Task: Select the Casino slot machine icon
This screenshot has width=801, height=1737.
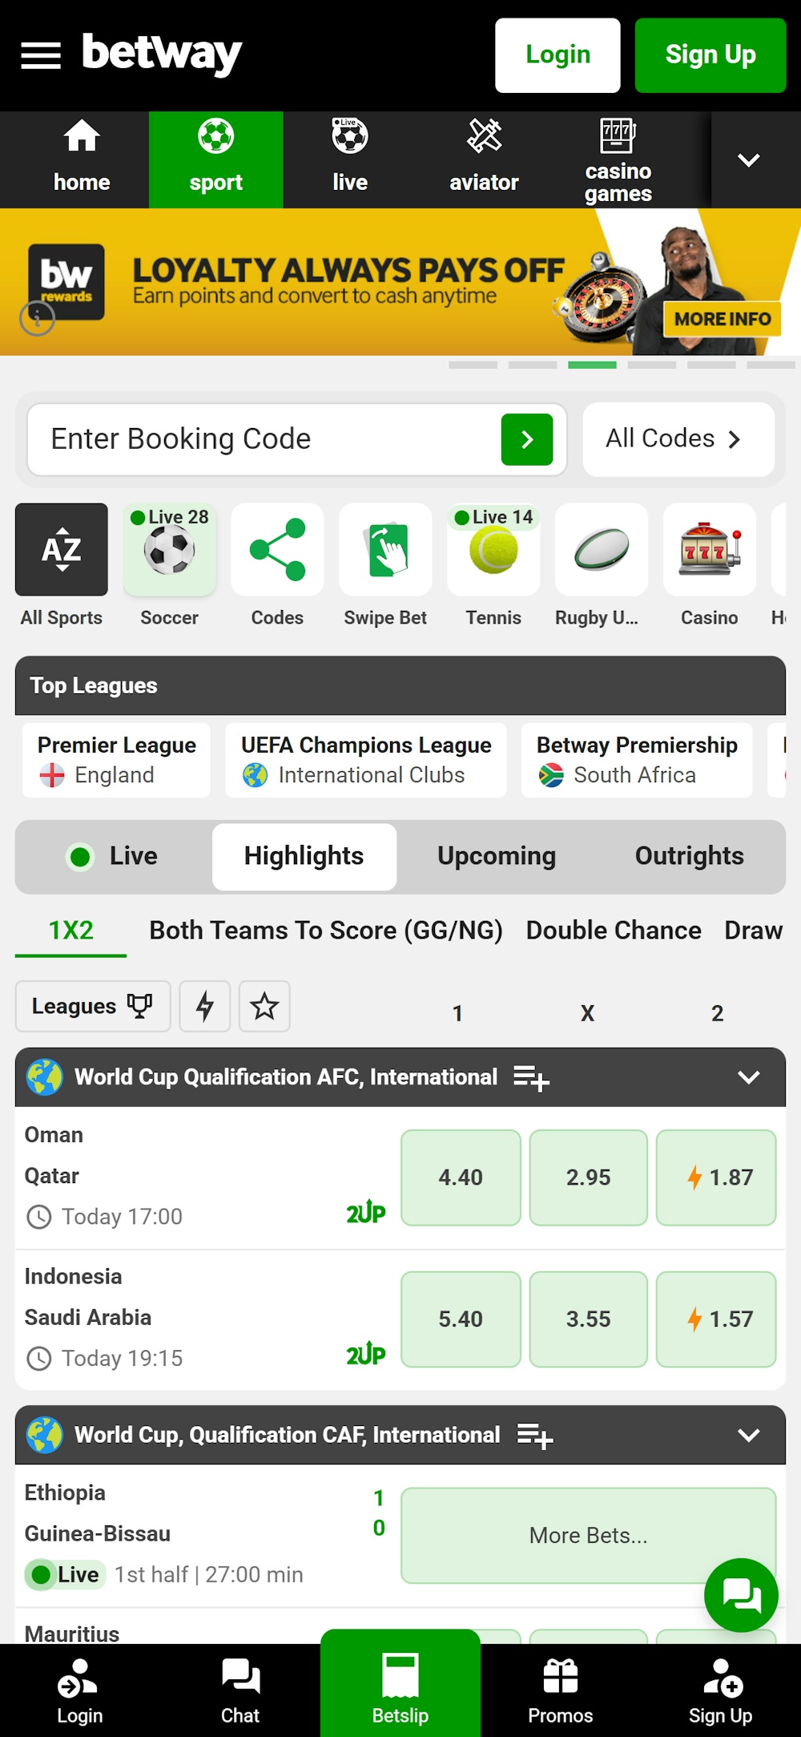Action: tap(709, 550)
